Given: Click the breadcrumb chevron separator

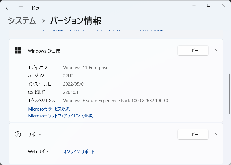Looking at the screenshot, I should click(43, 21).
